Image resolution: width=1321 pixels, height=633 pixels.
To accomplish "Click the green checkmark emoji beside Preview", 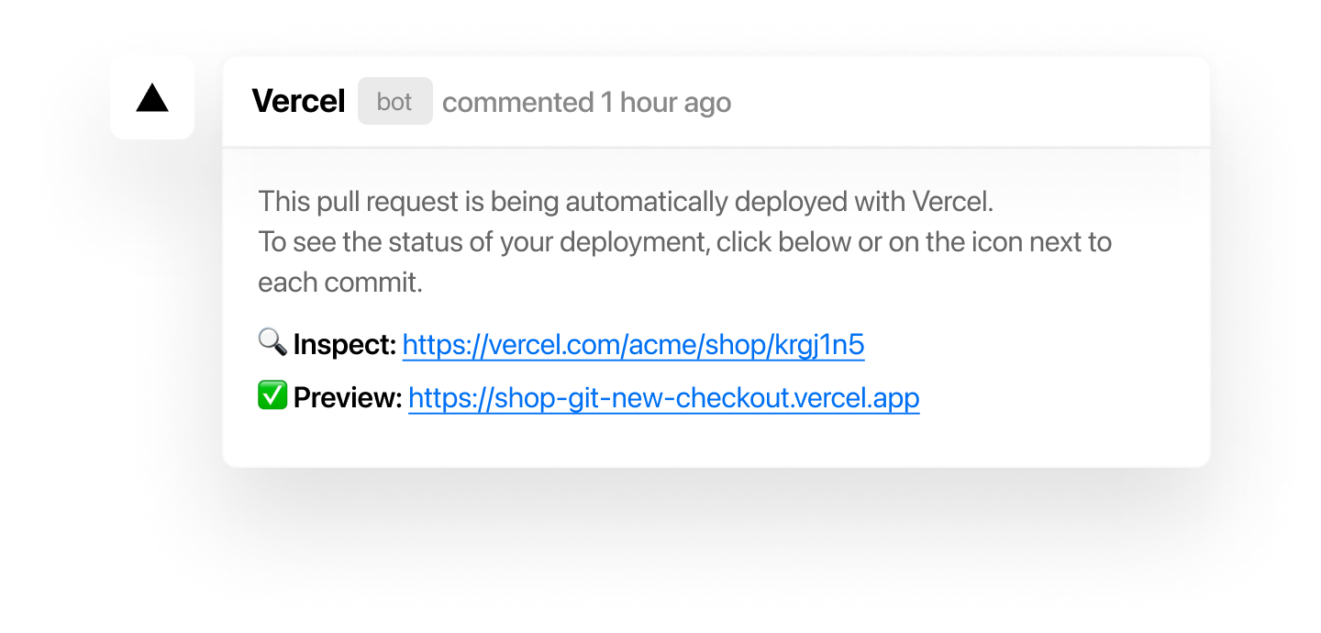I will (272, 396).
